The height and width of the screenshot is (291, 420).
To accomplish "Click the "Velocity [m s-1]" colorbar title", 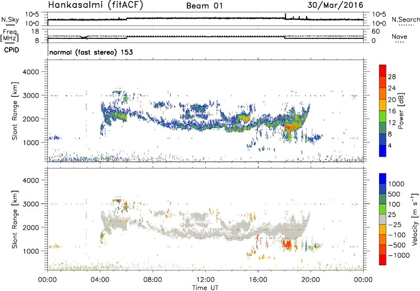I will tap(415, 219).
